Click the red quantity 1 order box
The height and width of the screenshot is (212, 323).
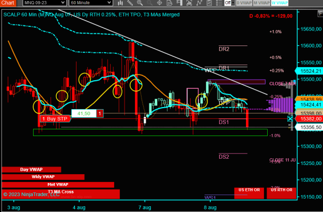100,114
